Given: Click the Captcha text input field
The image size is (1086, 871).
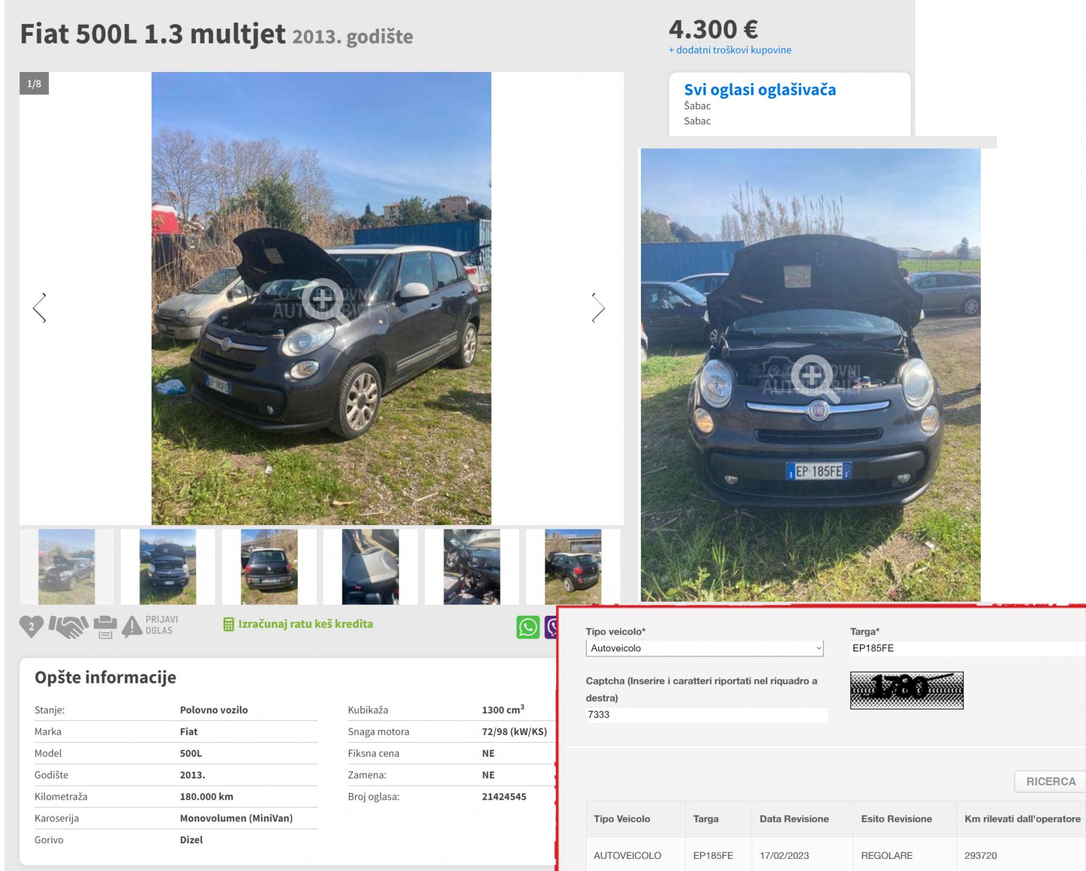Looking at the screenshot, I should tap(706, 714).
